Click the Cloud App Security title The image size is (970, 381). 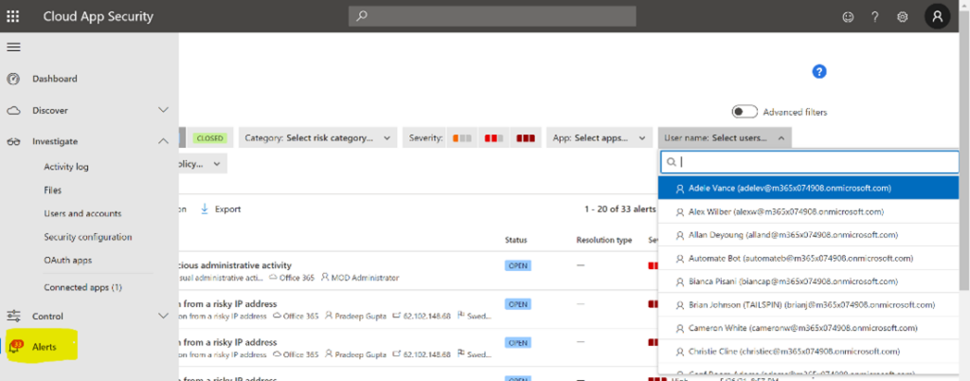pos(98,17)
